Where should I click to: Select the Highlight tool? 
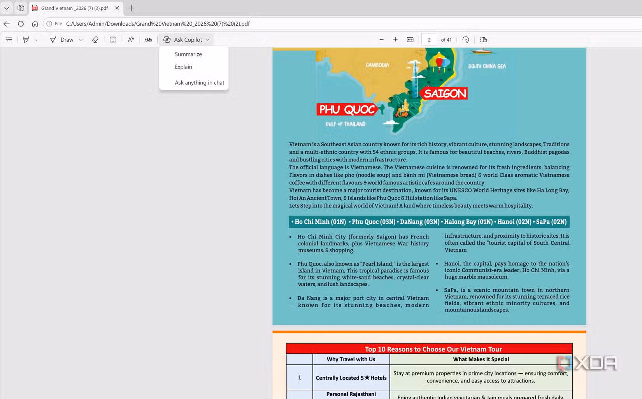[26, 40]
